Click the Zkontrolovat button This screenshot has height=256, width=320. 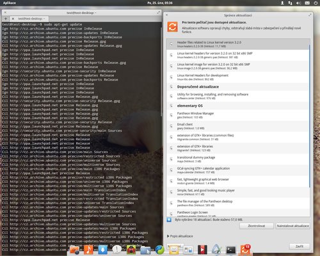[257, 226]
